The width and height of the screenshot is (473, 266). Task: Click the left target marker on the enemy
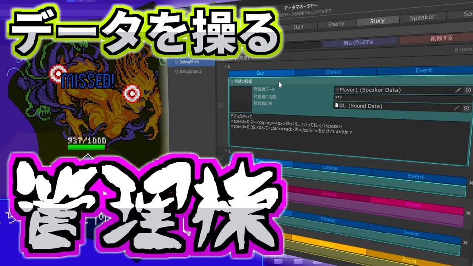tap(57, 73)
